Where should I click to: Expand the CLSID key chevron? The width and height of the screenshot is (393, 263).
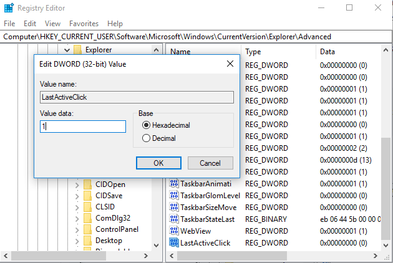(77, 207)
